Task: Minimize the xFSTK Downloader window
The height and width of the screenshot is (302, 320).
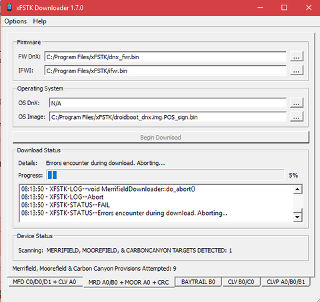Action: coord(260,7)
